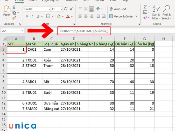The height and width of the screenshot is (131, 175).
Task: Decrease font size with smaller A icon
Action: coord(71,9)
